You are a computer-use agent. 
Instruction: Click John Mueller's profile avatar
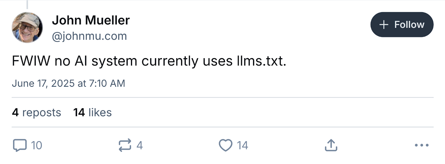click(x=28, y=26)
